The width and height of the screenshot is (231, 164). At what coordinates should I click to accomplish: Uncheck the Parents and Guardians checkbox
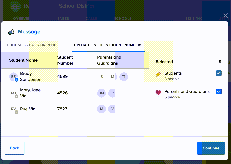click(219, 91)
